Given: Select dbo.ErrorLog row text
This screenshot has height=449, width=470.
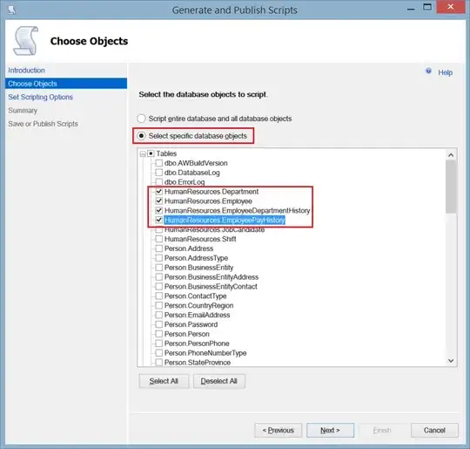Looking at the screenshot, I should point(185,182).
